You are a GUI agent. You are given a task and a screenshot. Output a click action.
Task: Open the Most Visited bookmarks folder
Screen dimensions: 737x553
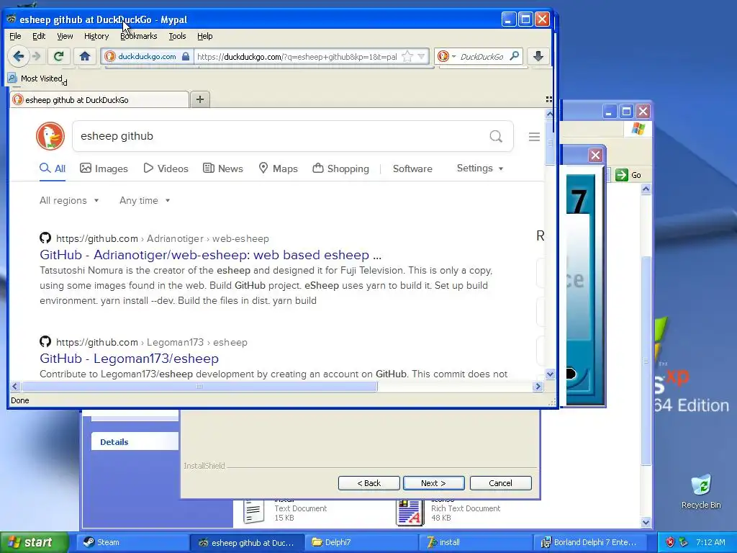(35, 78)
